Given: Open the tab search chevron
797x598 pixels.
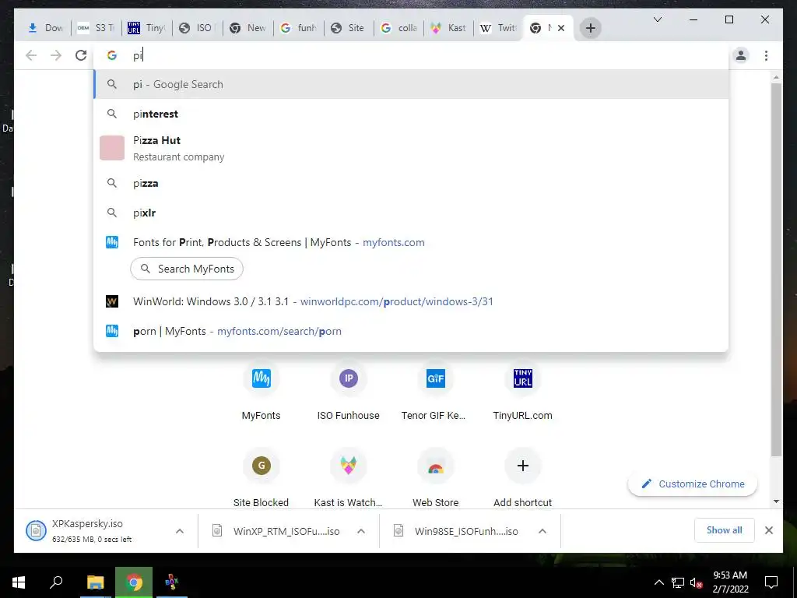Looking at the screenshot, I should coord(657,19).
